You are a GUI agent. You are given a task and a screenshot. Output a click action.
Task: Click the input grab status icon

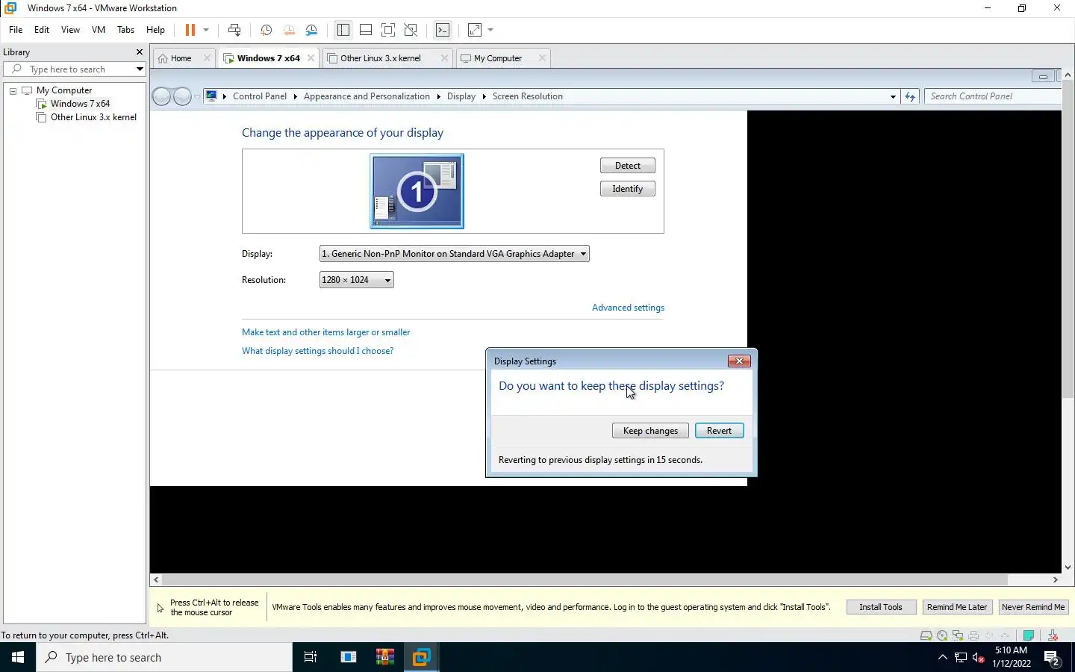(x=1053, y=636)
